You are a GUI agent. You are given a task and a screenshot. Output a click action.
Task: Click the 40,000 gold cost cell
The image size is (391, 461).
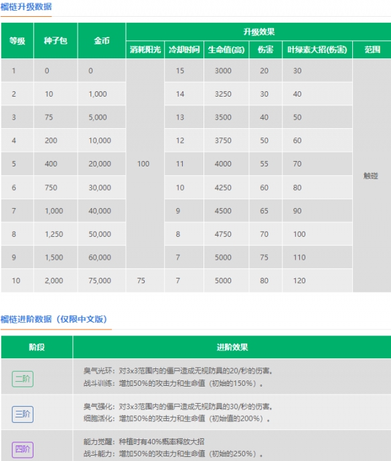point(102,211)
